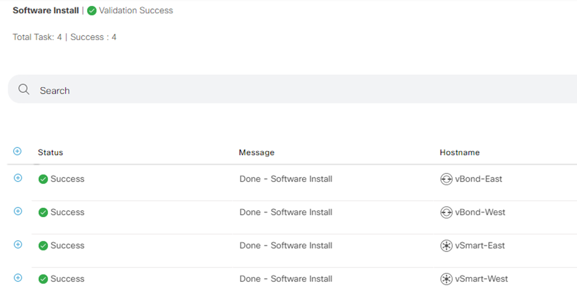The height and width of the screenshot is (303, 577).
Task: Select the vBond-East hostname text
Action: click(x=479, y=179)
